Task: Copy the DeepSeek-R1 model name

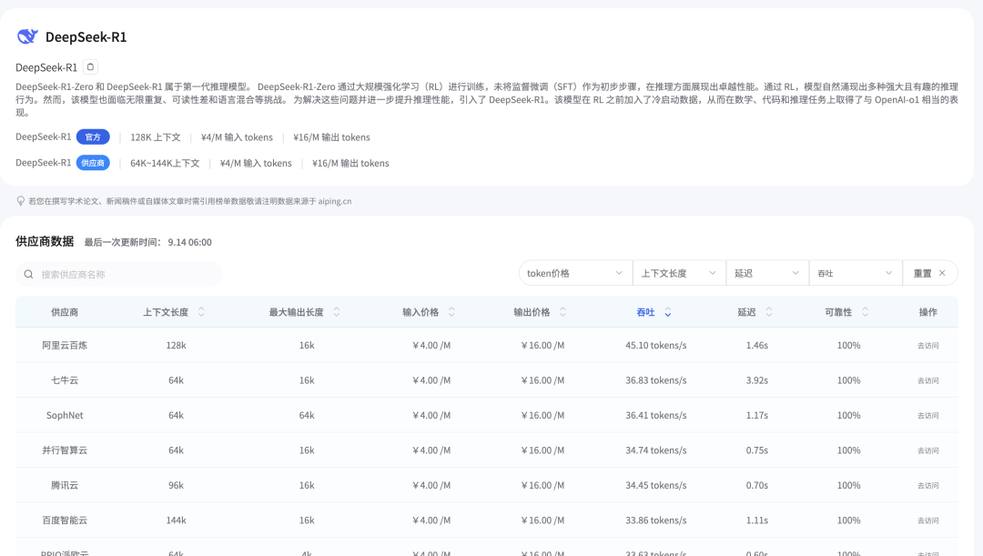Action: 90,67
